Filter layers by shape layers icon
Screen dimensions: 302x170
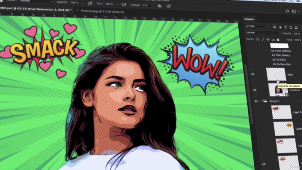291,28
